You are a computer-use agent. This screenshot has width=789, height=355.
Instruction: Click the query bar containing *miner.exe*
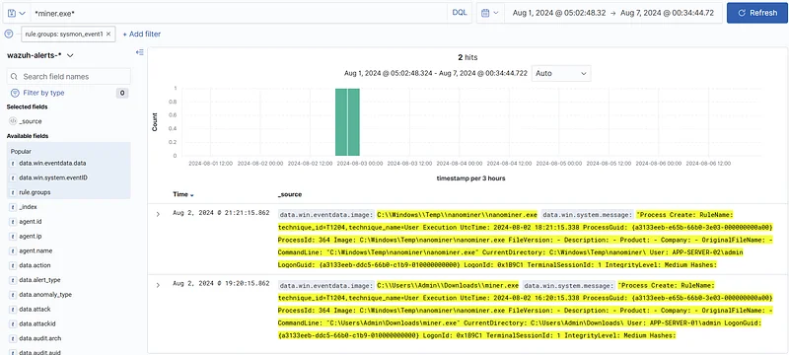click(x=239, y=13)
